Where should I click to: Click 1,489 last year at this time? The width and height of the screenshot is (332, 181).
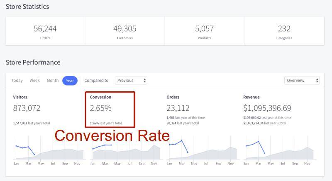click(186, 117)
